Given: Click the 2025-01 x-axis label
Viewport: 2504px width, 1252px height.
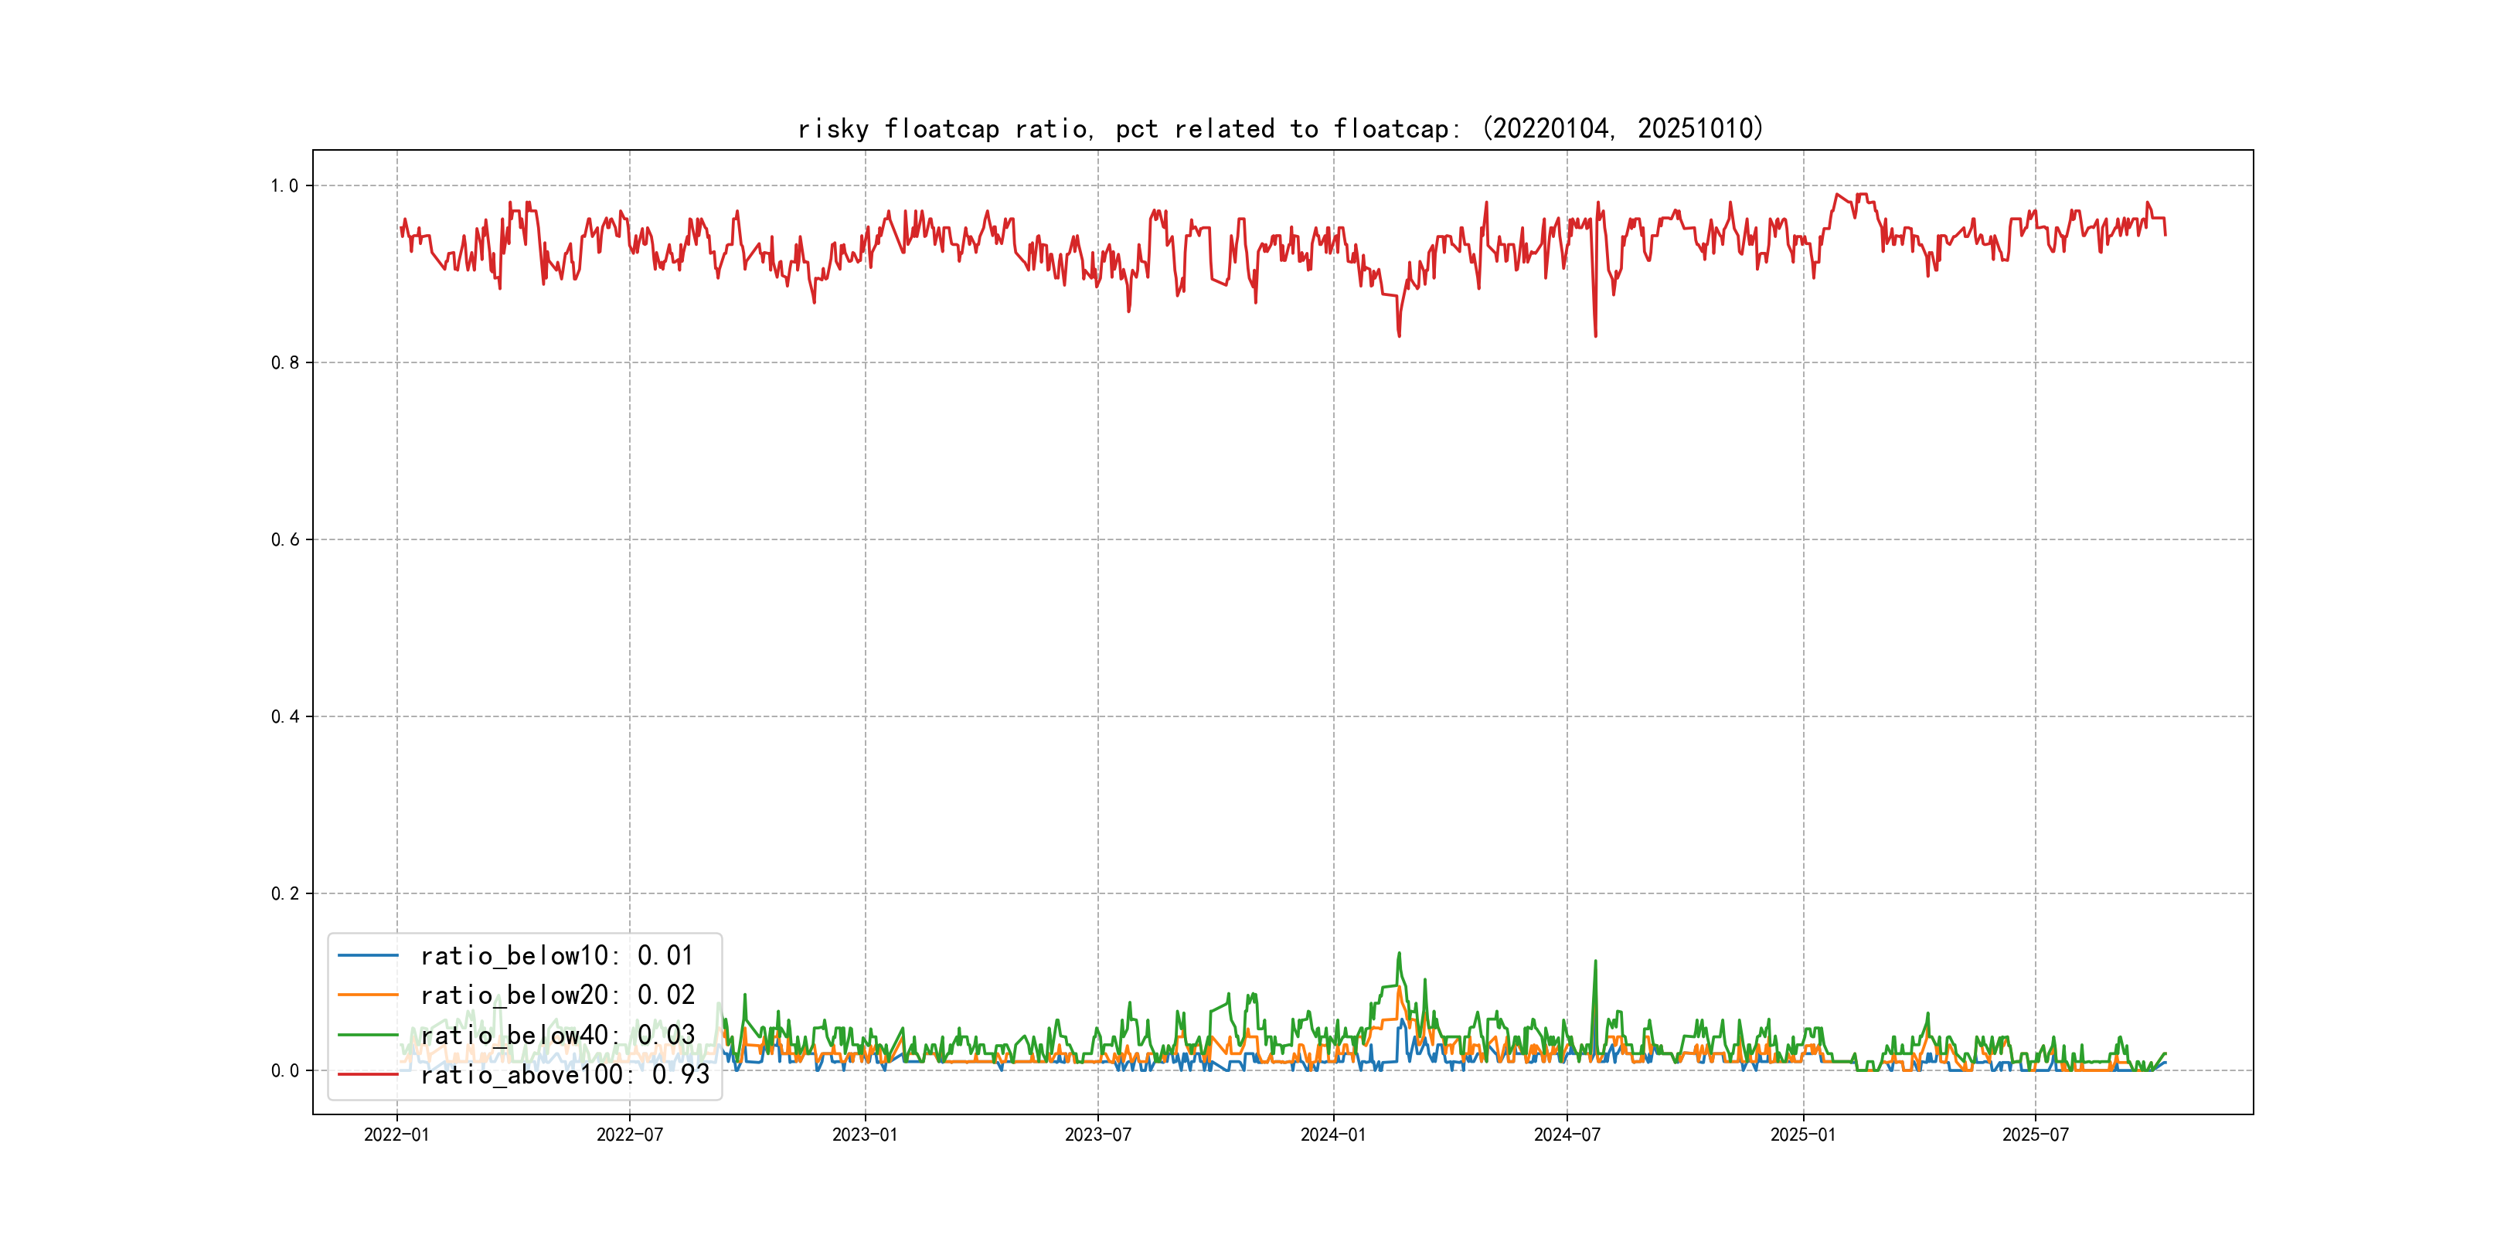Looking at the screenshot, I should 1803,1135.
